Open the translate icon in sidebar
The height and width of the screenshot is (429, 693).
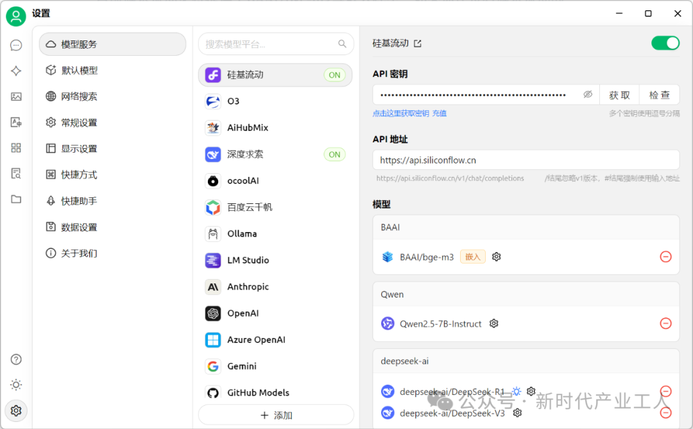(x=16, y=122)
